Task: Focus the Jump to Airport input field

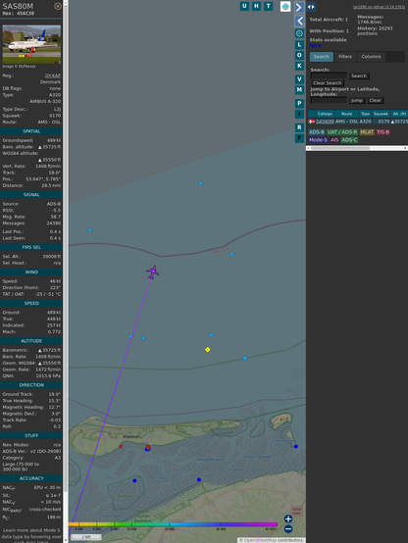Action: [x=329, y=100]
